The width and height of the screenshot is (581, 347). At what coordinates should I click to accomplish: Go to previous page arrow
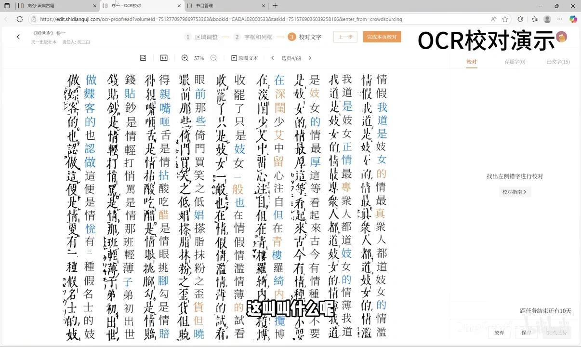coord(273,58)
